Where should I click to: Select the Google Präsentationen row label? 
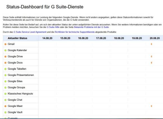(x=21, y=75)
